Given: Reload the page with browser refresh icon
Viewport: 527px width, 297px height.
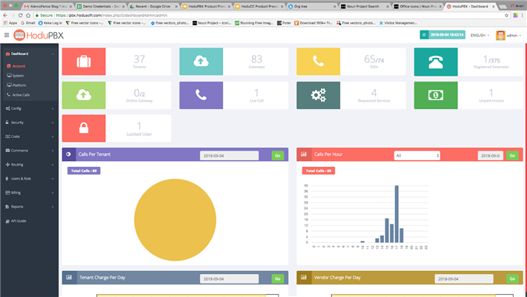Looking at the screenshot, I should tap(21, 15).
